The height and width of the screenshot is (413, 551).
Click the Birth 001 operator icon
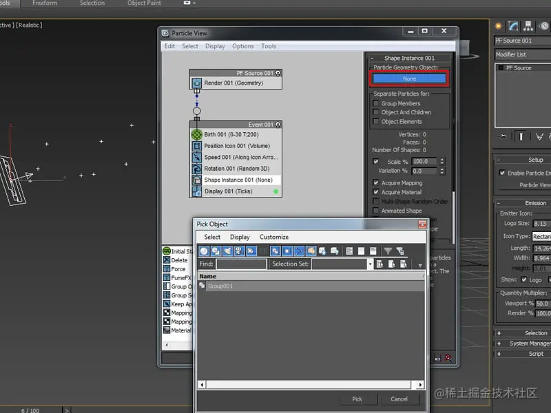tap(197, 134)
